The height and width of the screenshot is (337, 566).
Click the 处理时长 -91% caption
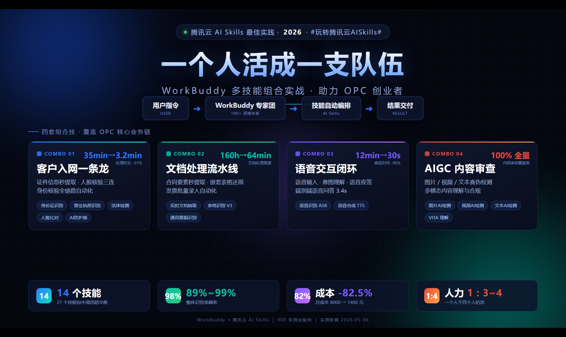(129, 163)
